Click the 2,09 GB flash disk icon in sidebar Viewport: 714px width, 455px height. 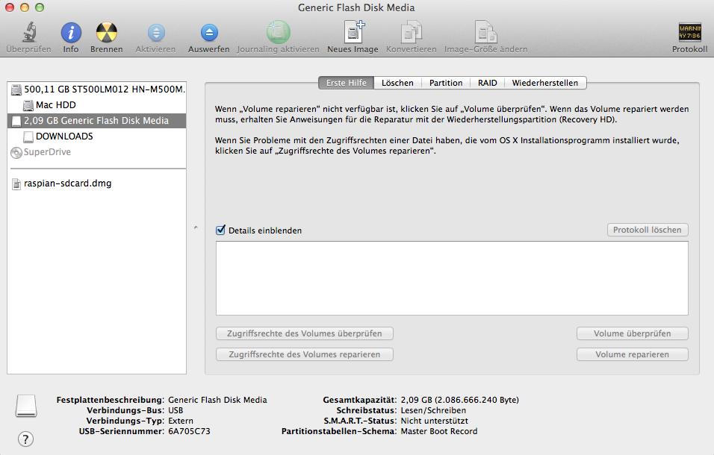pos(16,121)
